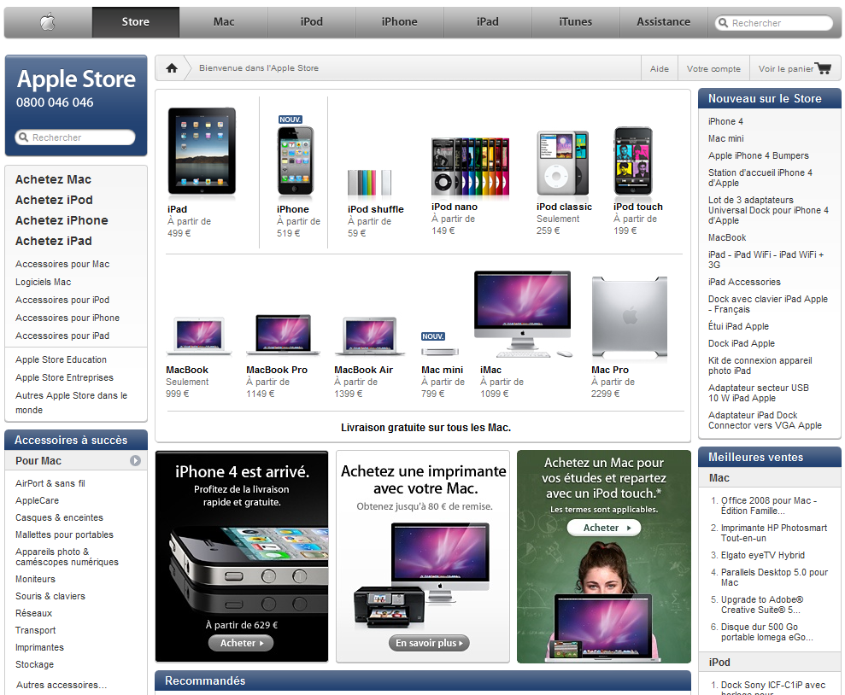Click the top Rechercher search field
This screenshot has height=695, width=845.
click(774, 23)
